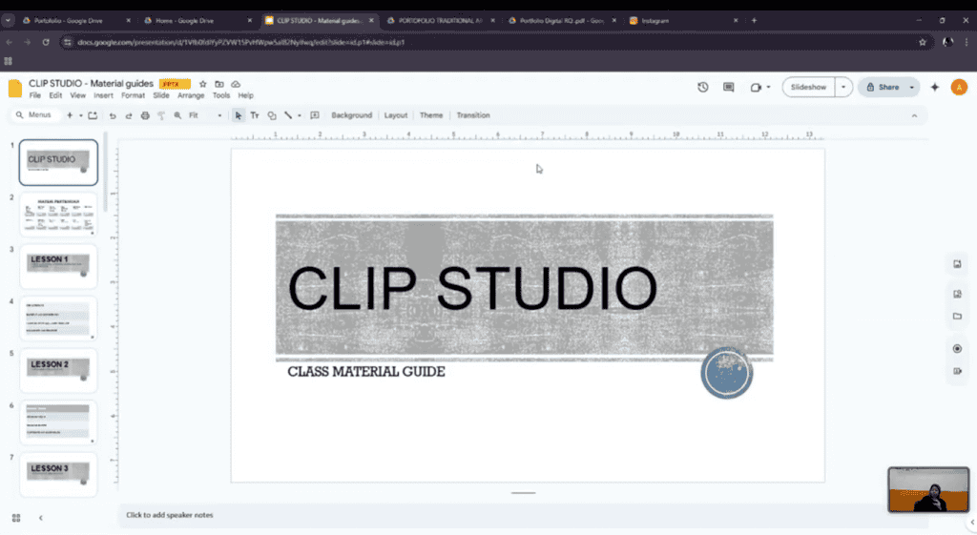Click the browser apps grid icon
The height and width of the screenshot is (535, 977).
pos(8,61)
